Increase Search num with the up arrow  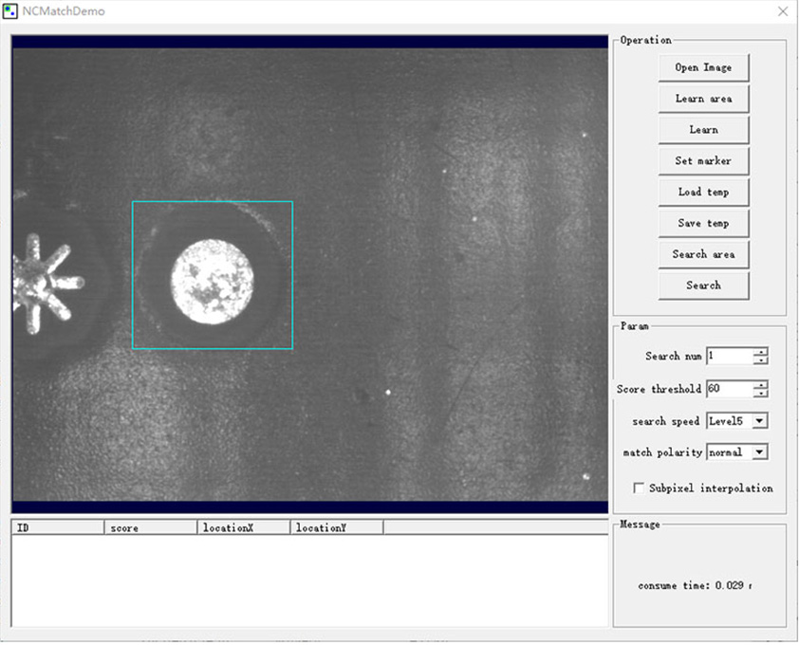761,352
